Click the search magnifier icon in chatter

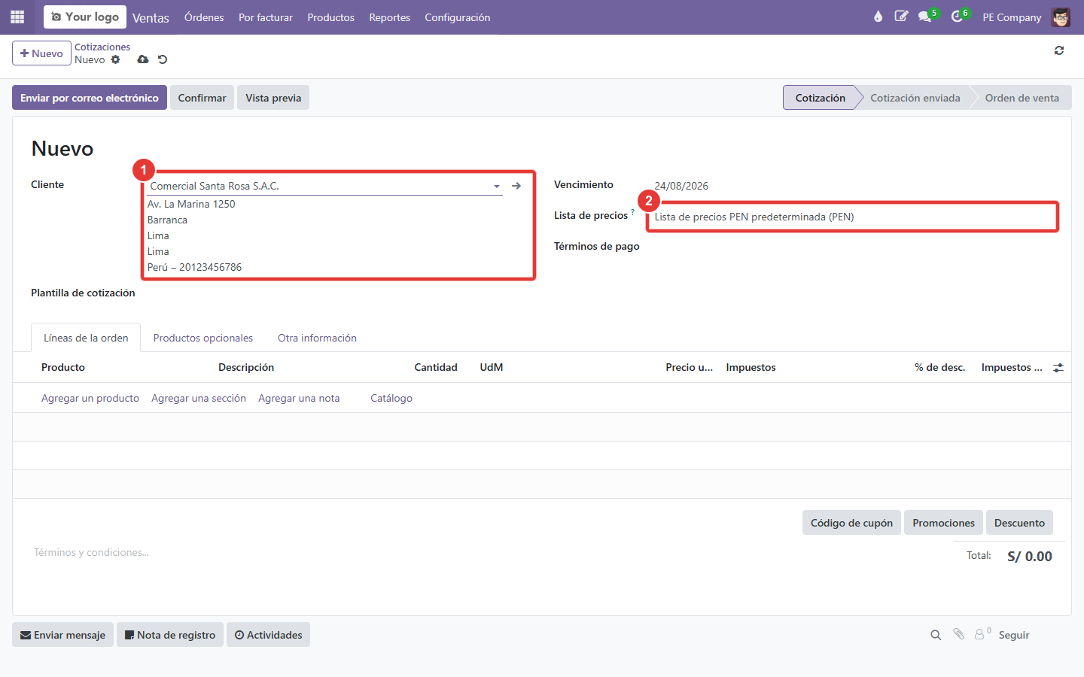[936, 635]
